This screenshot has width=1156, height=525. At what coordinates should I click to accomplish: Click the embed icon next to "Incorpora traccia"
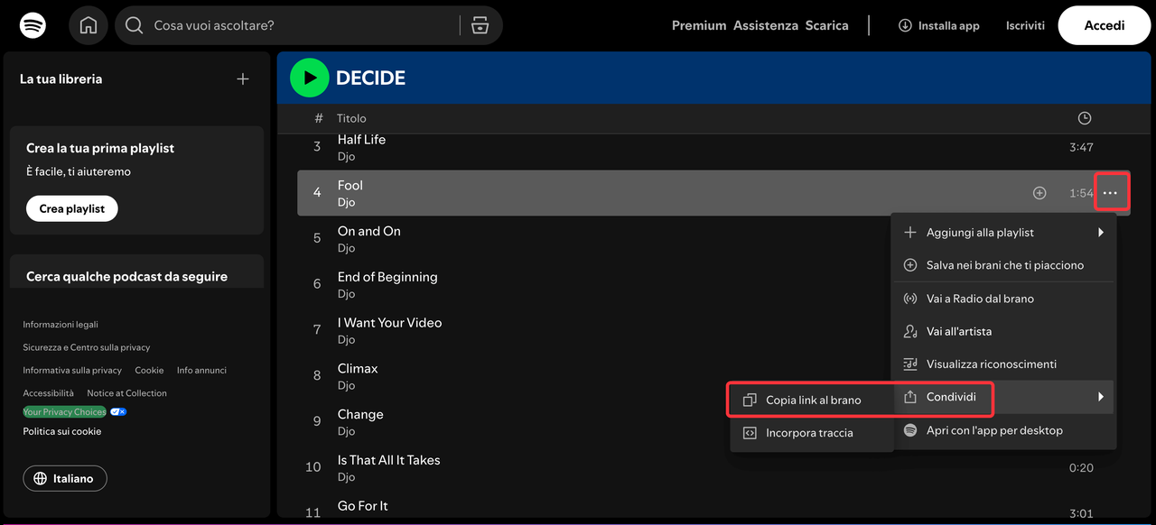[x=750, y=432]
